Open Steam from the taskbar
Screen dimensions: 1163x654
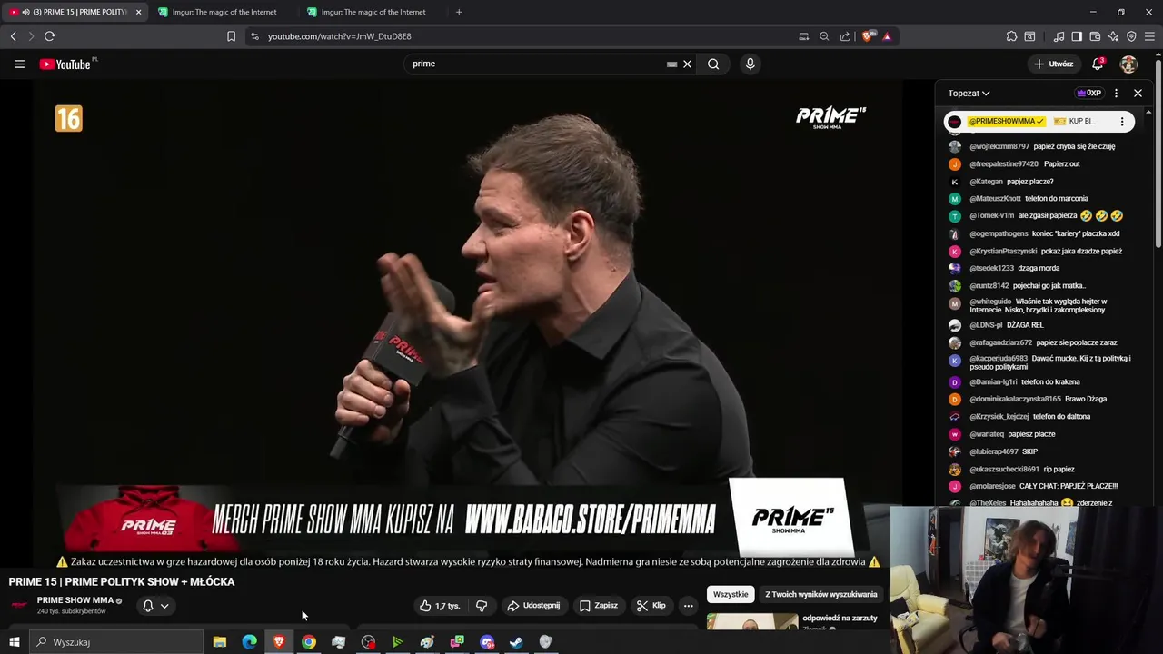tap(516, 642)
